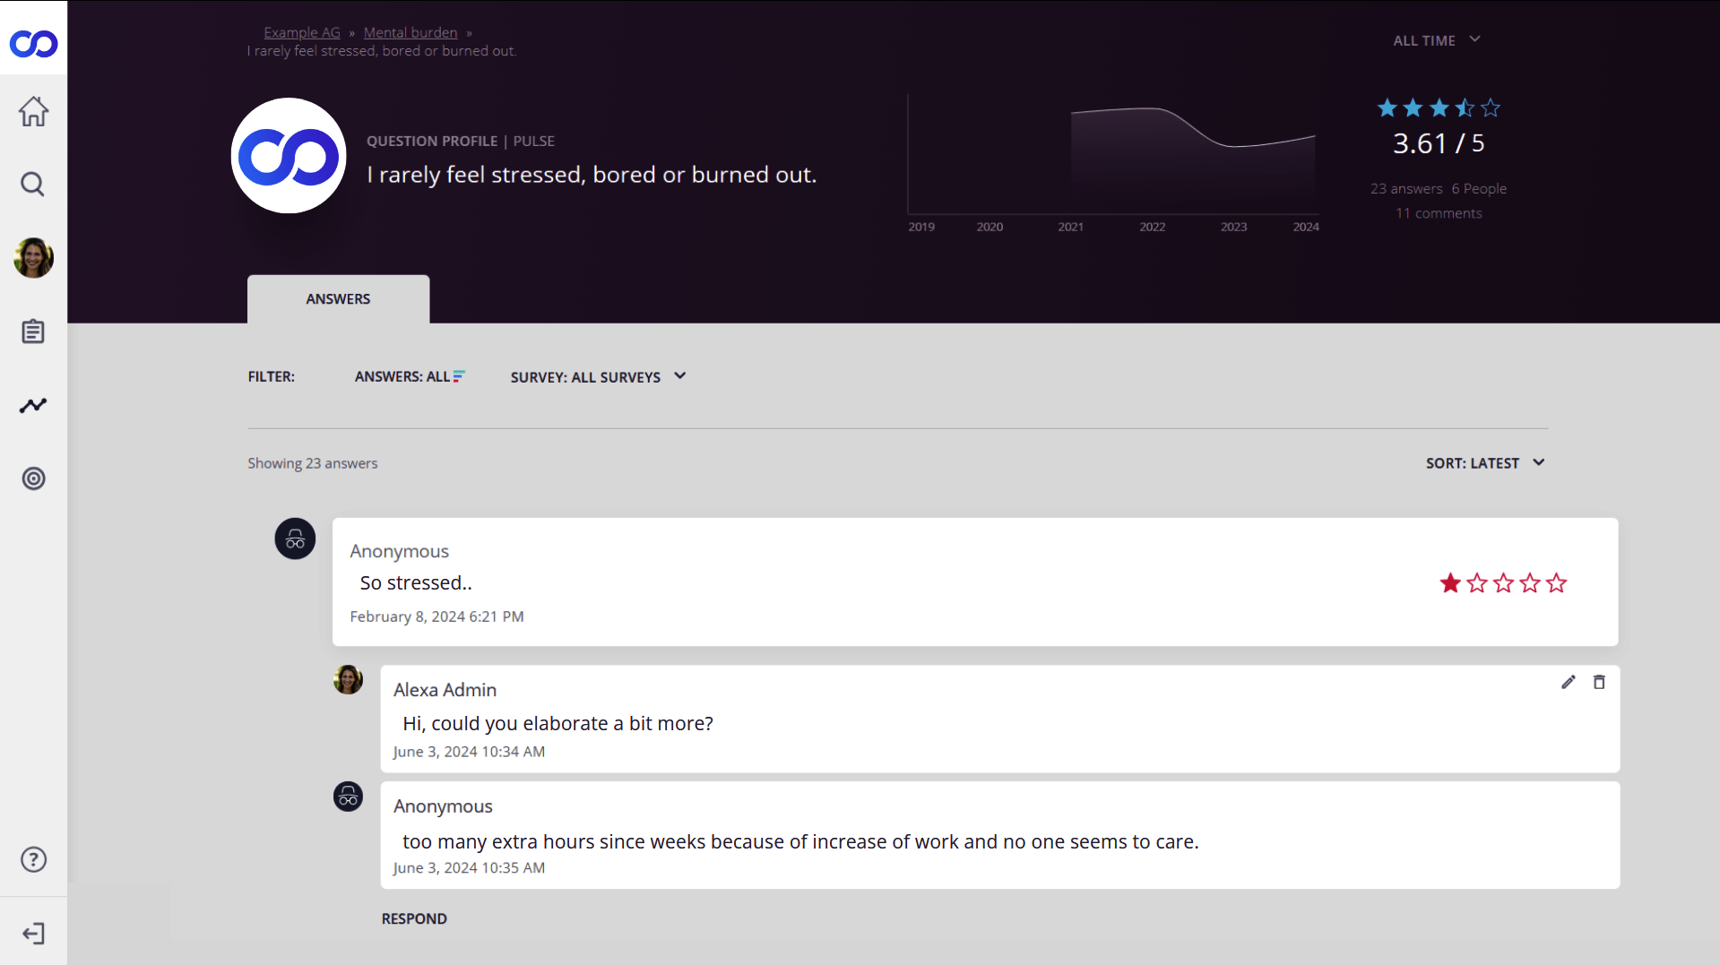The width and height of the screenshot is (1720, 965).
Task: Delete Alexa Admin's comment with trash icon
Action: tap(1599, 683)
